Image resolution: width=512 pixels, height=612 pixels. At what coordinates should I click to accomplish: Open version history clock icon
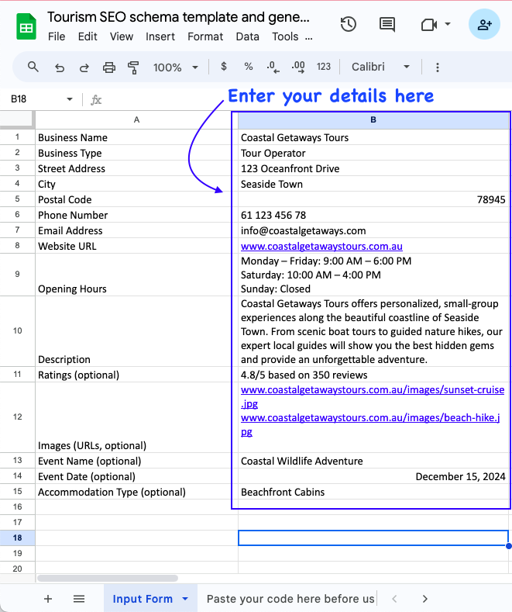point(349,25)
